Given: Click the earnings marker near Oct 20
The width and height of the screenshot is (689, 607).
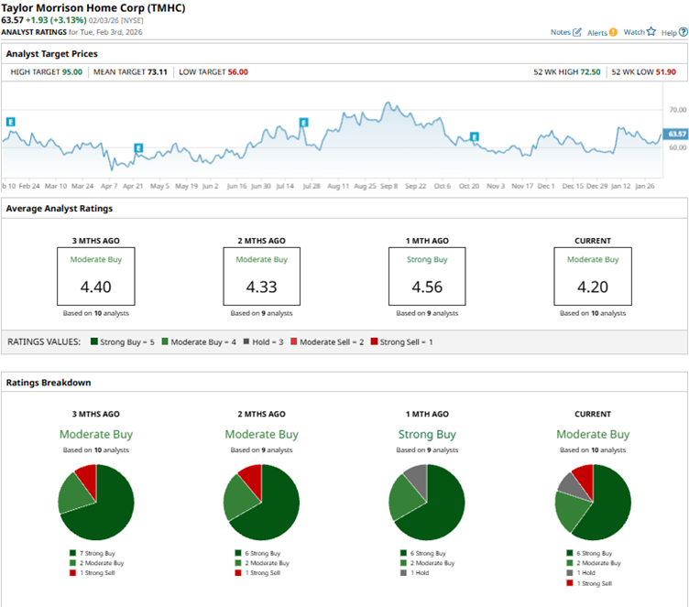Looking at the screenshot, I should tap(475, 136).
